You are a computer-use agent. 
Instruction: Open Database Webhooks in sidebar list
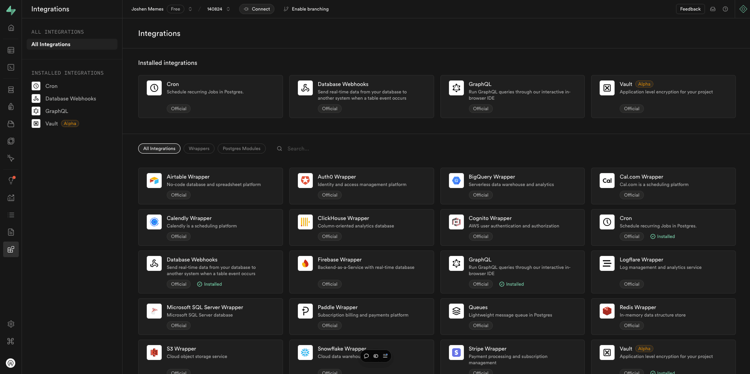coord(72,98)
